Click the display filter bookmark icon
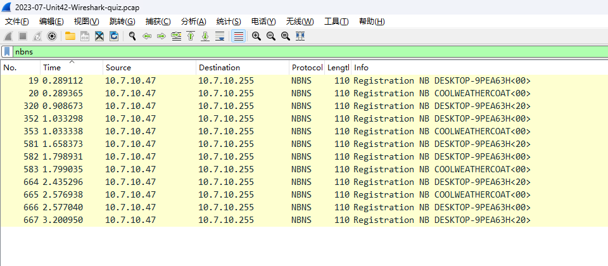 pyautogui.click(x=7, y=51)
